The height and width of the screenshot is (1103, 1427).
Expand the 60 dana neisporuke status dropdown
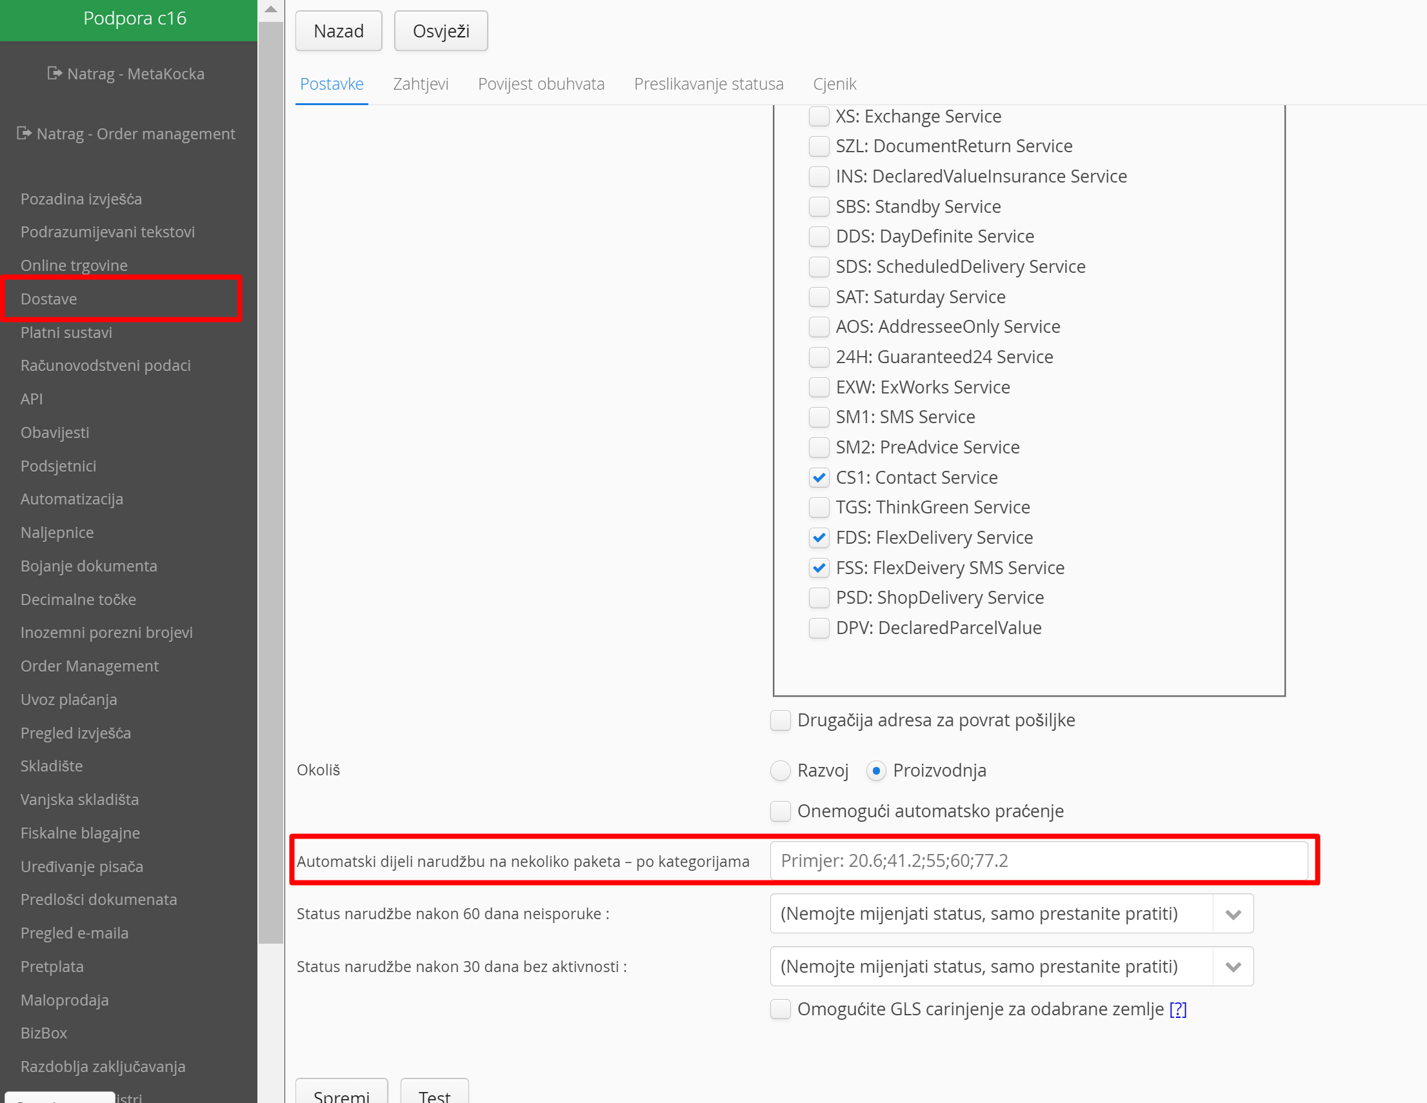click(x=1232, y=914)
